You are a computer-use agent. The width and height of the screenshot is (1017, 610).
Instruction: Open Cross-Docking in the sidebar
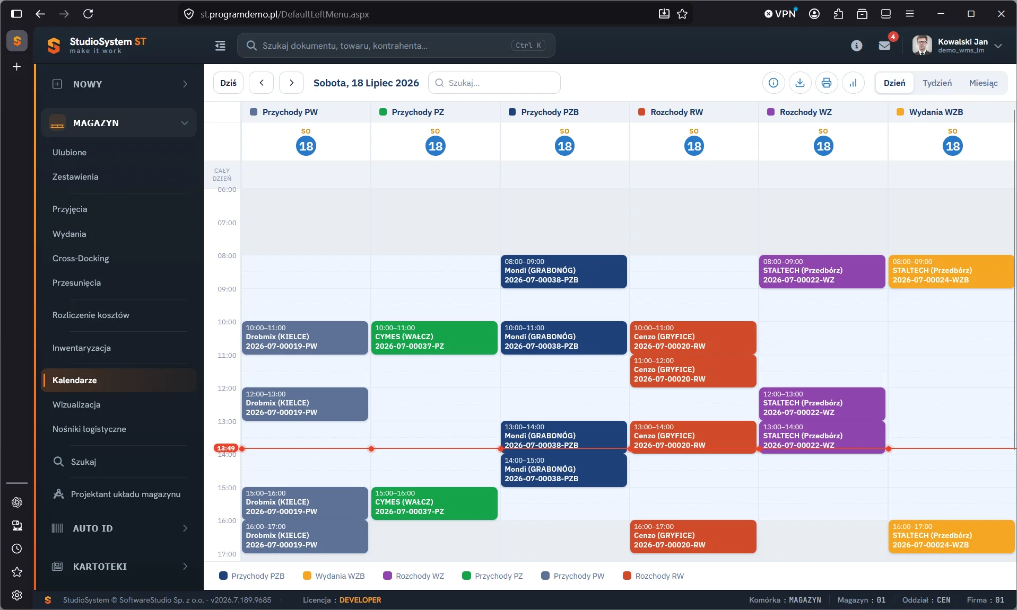coord(81,258)
